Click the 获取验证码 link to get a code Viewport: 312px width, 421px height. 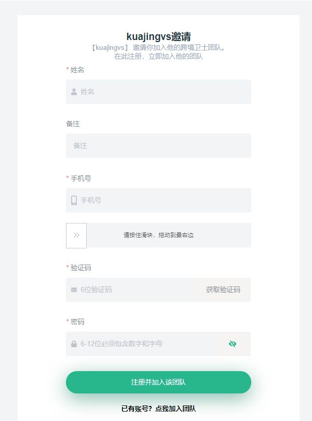click(x=223, y=289)
